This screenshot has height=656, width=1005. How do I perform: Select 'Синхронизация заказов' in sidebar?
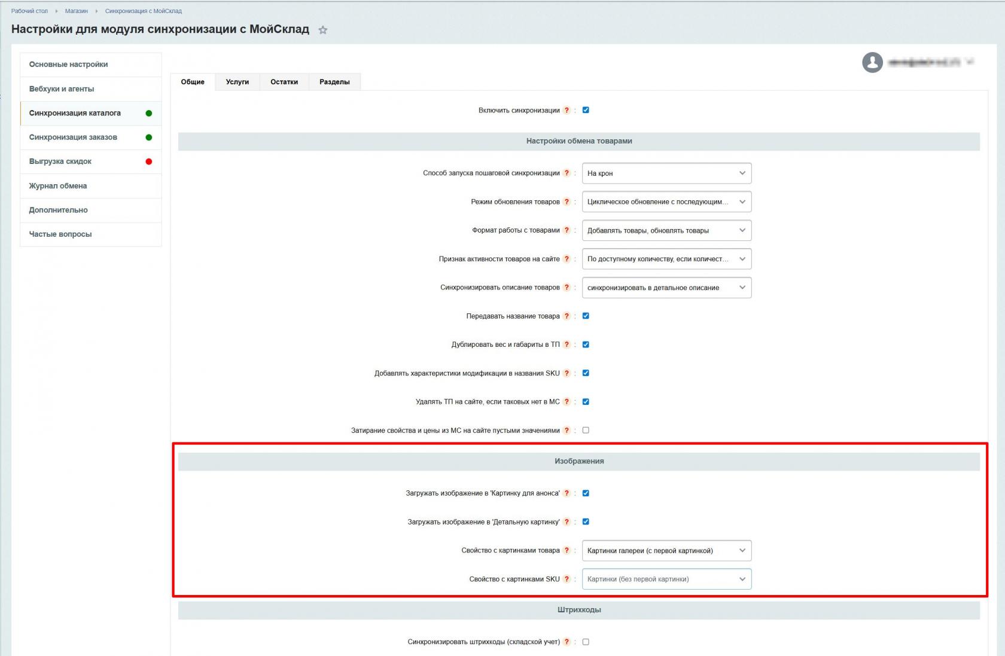pyautogui.click(x=91, y=138)
